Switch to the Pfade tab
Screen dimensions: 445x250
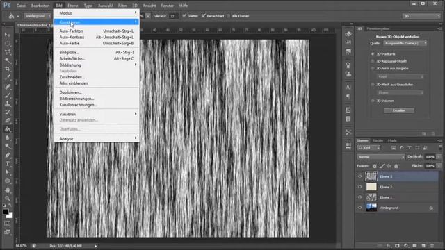coord(392,140)
